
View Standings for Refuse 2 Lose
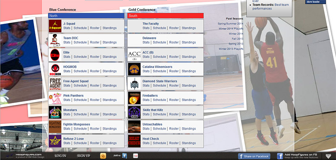[x=110, y=143]
